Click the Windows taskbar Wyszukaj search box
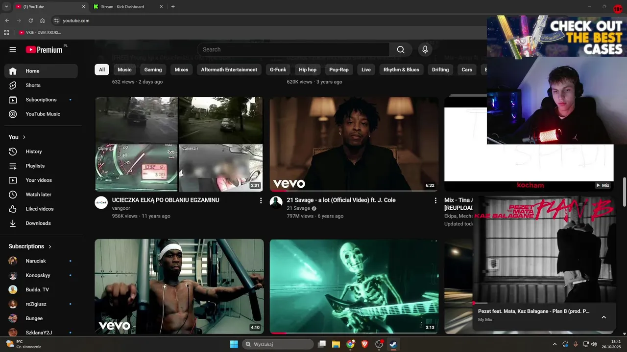The height and width of the screenshot is (352, 627). click(278, 344)
